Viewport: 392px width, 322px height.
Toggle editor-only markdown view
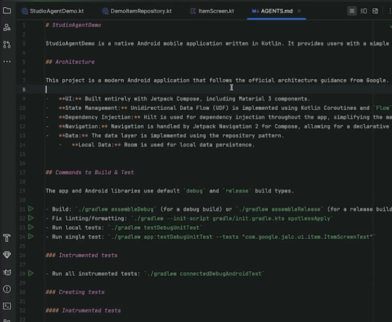(x=352, y=11)
